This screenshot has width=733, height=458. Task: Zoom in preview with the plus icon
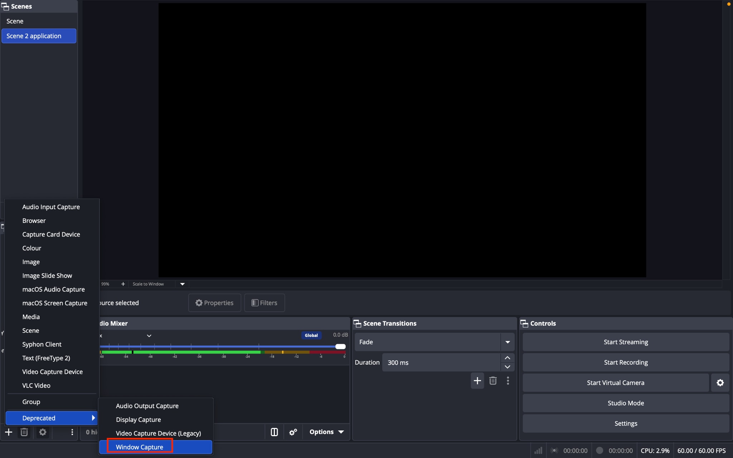123,284
